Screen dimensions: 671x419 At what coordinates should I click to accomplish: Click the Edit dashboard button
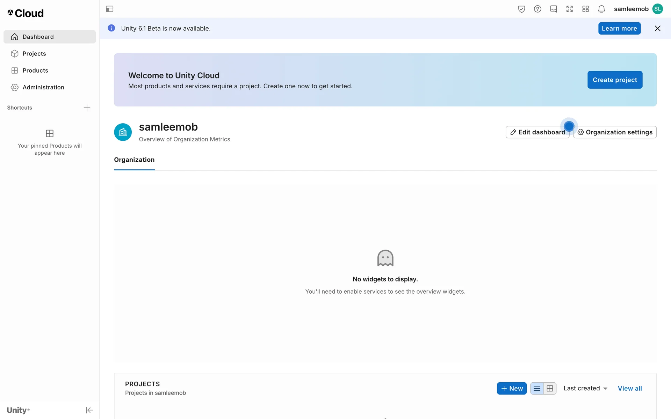tap(537, 132)
